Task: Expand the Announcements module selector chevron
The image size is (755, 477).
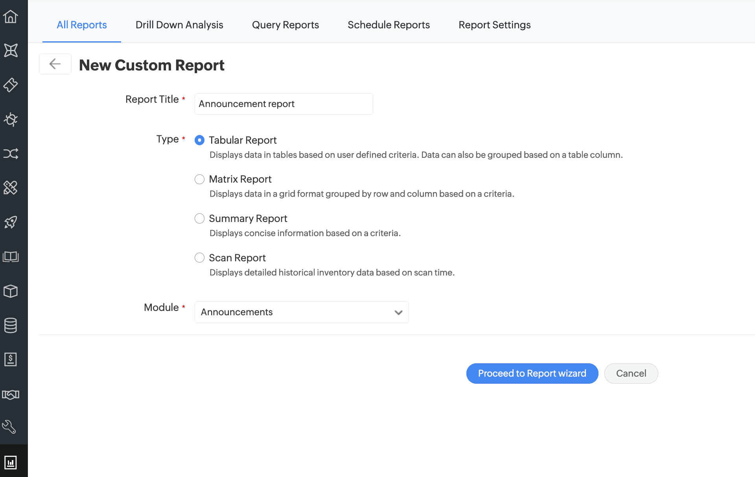Action: (x=398, y=312)
